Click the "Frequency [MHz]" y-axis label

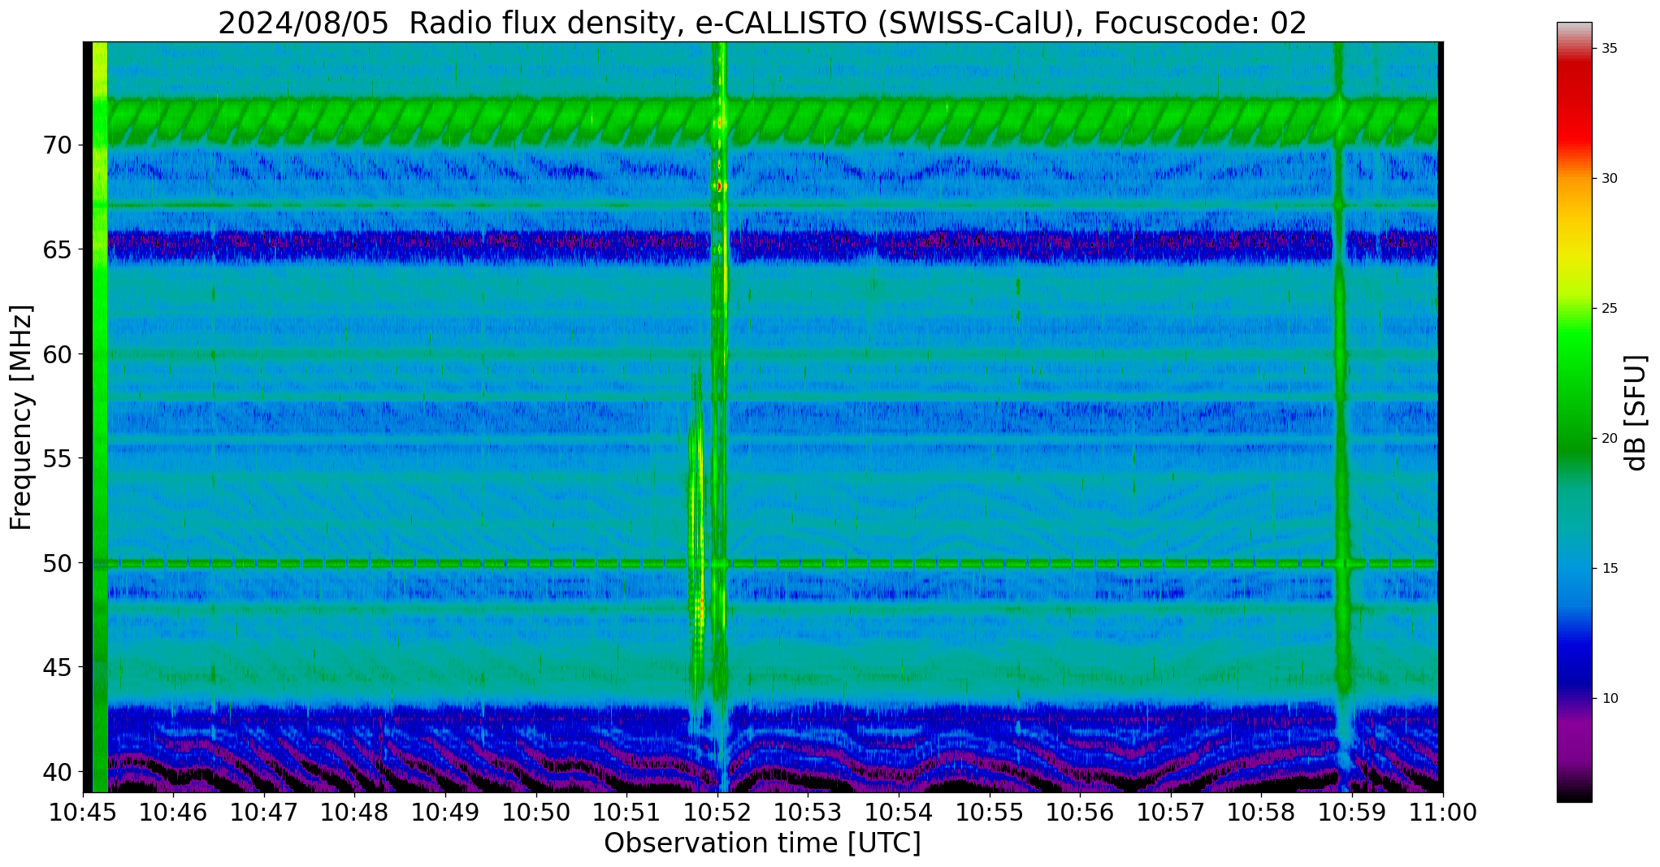(21, 418)
